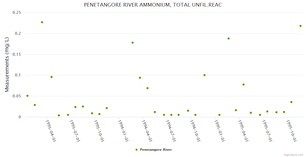Toggle the Penetangore River legend series label
Image resolution: width=306 pixels, height=157 pixels.
[156, 150]
